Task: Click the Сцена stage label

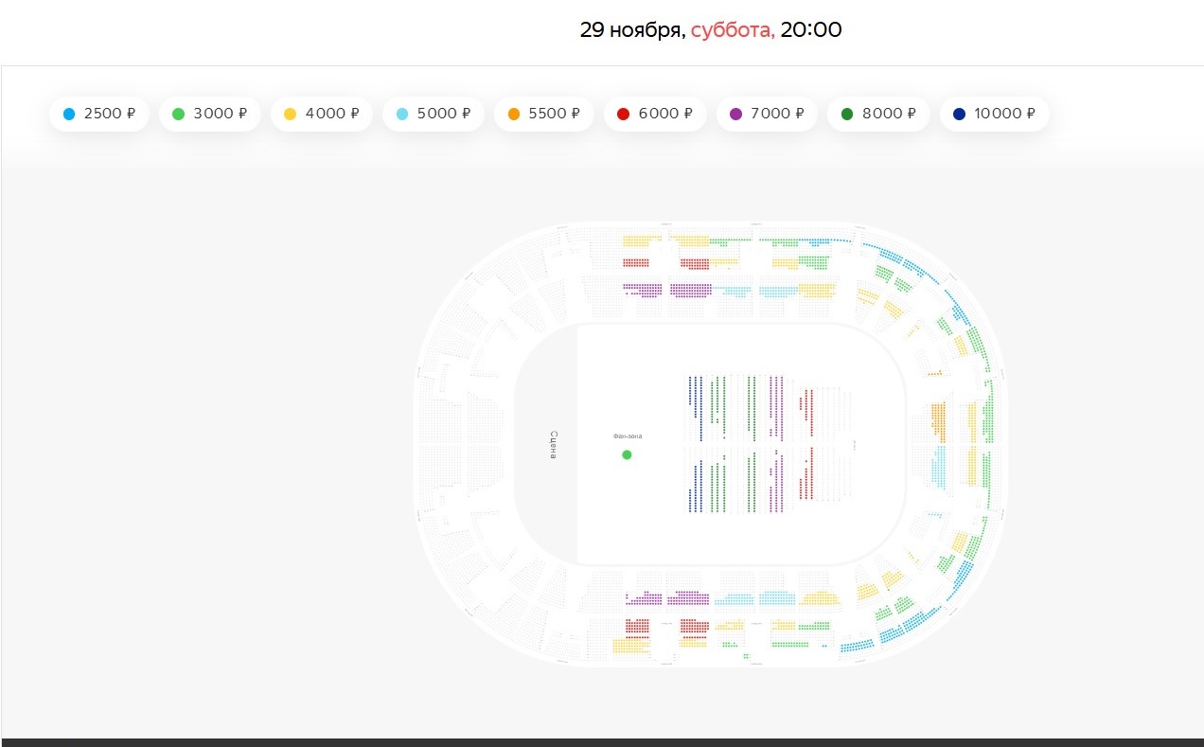Action: (554, 444)
